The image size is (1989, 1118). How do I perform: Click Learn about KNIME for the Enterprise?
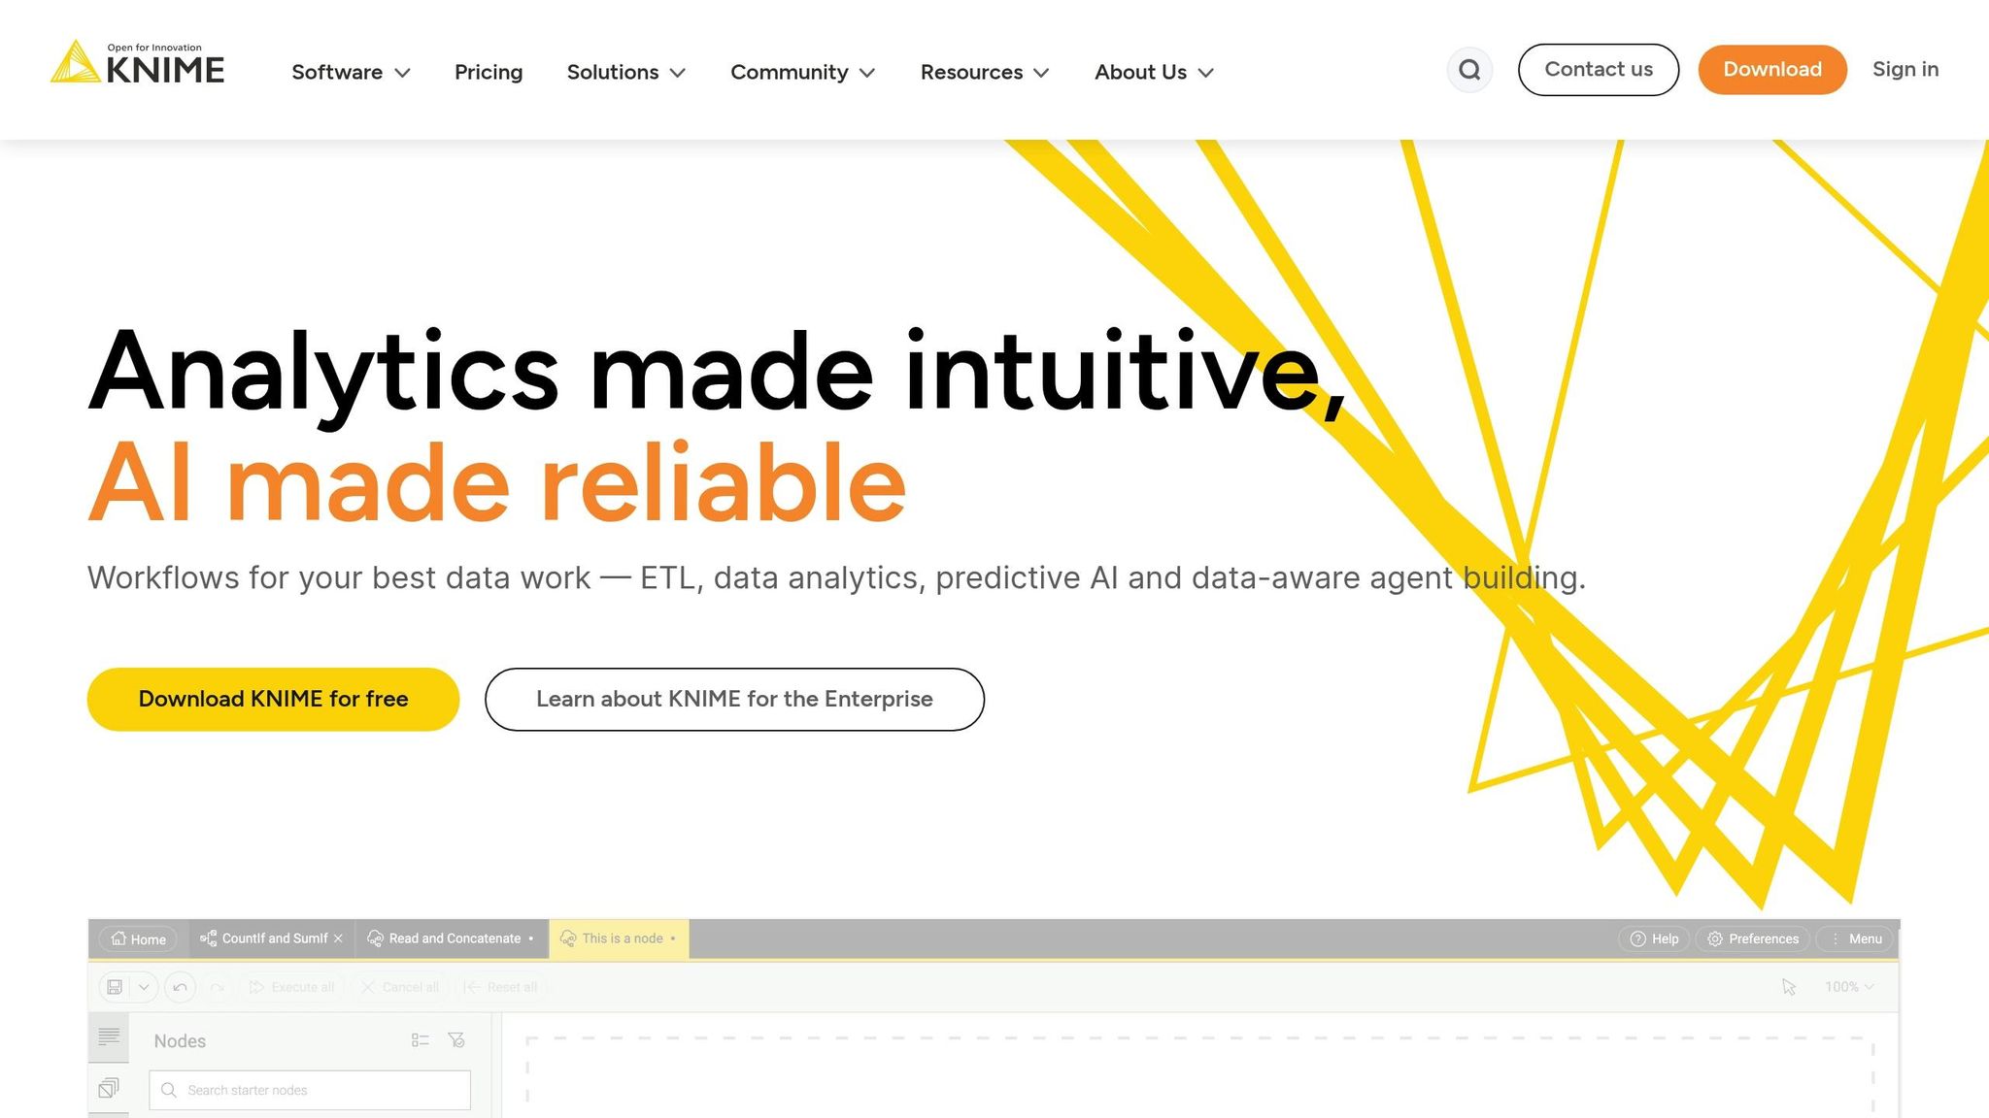pos(733,699)
